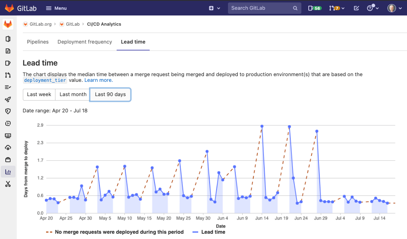Select the Analytics chart icon in the sidebar
407x239 pixels.
8,171
